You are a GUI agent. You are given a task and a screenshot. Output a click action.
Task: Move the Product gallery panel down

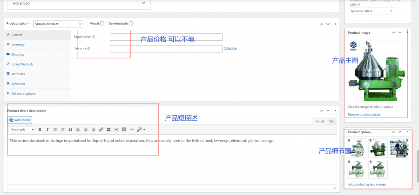coord(400,132)
